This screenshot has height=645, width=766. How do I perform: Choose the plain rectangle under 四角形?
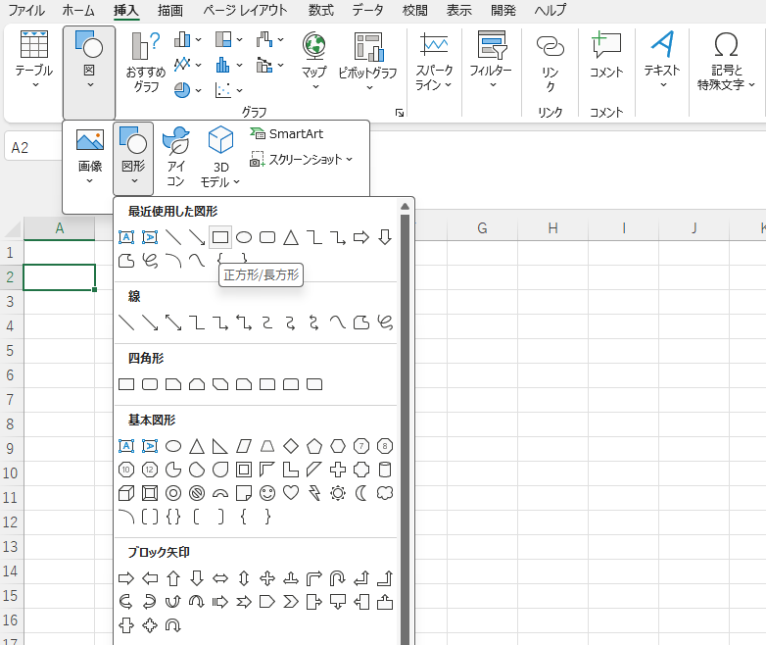[x=126, y=384]
